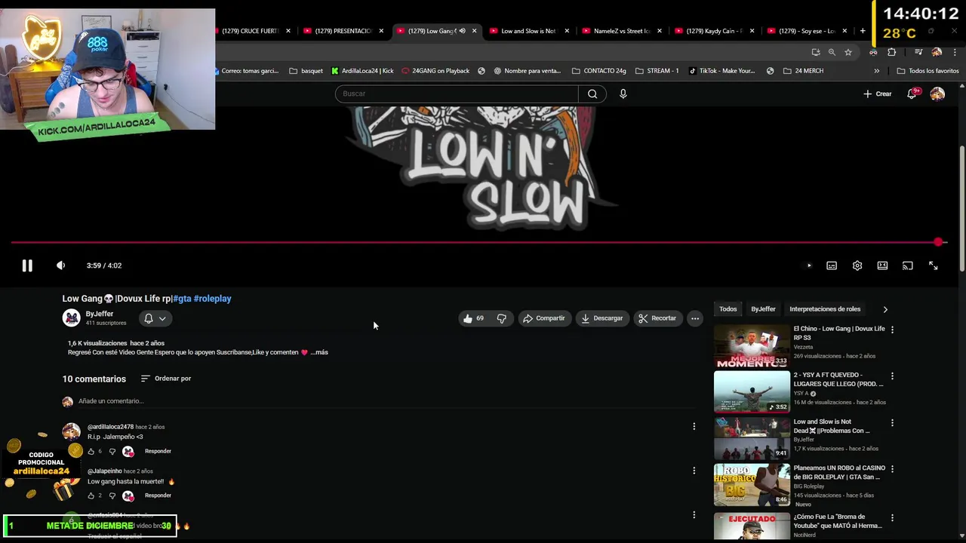Open the ArdillaLoca24 | Kick bookmark
The height and width of the screenshot is (543, 966).
[362, 71]
